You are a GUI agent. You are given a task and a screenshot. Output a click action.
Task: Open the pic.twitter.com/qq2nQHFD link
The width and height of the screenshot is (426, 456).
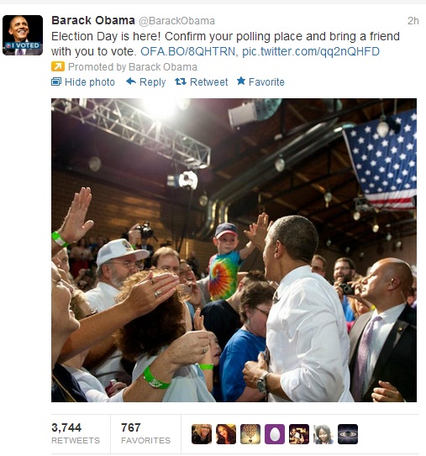click(x=311, y=51)
